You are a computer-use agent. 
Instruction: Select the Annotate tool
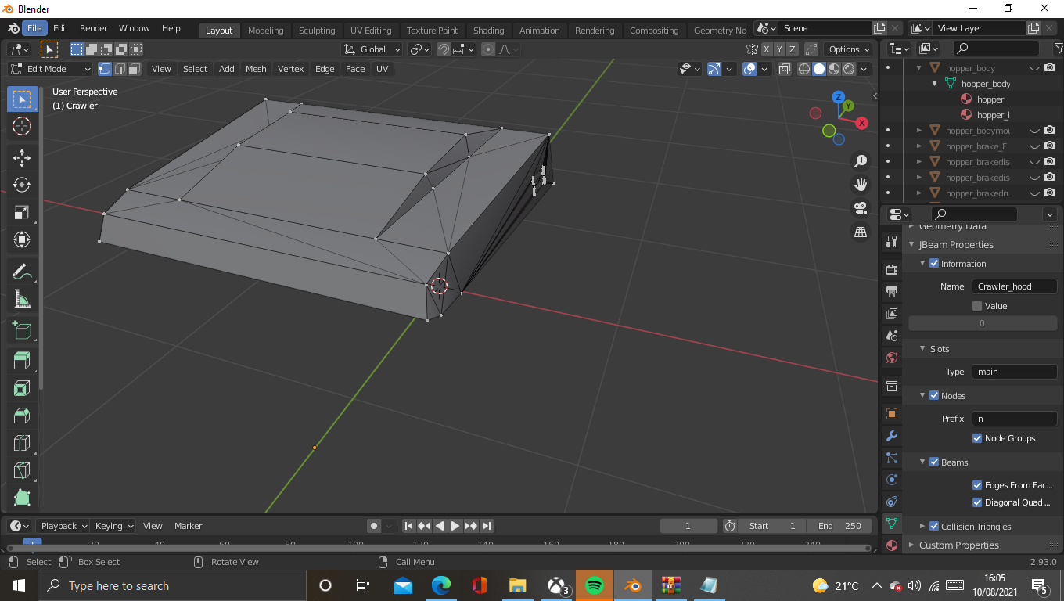click(x=22, y=272)
